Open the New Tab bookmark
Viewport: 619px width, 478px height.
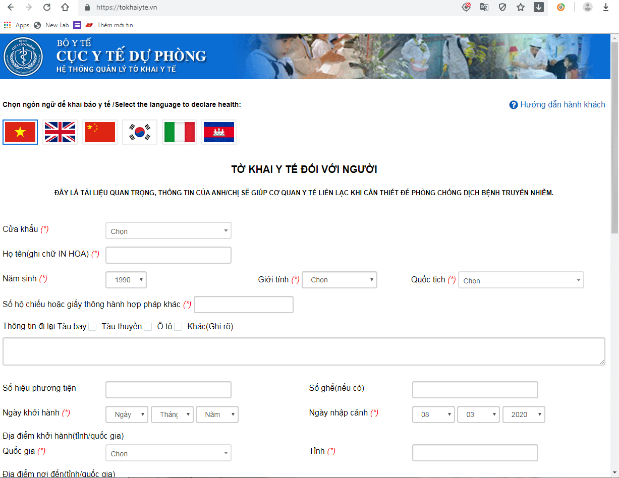[51, 25]
